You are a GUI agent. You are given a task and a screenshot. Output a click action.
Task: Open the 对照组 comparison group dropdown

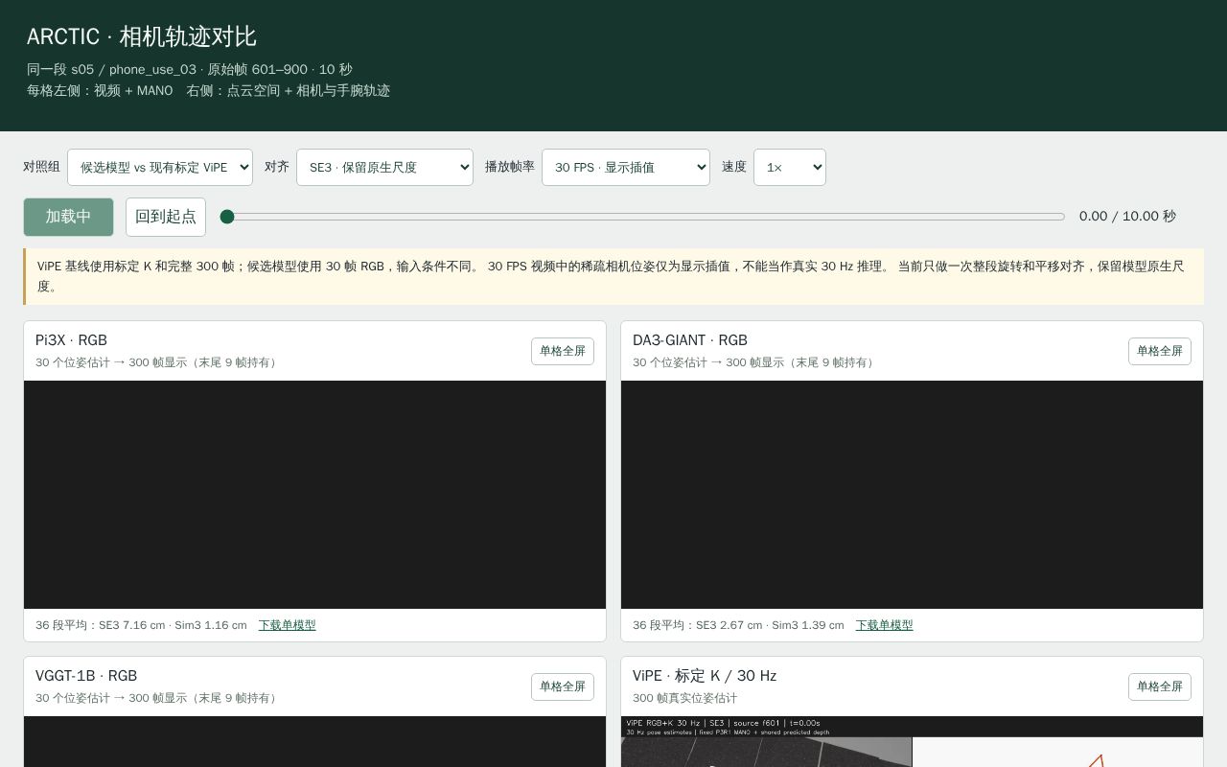[x=160, y=167]
